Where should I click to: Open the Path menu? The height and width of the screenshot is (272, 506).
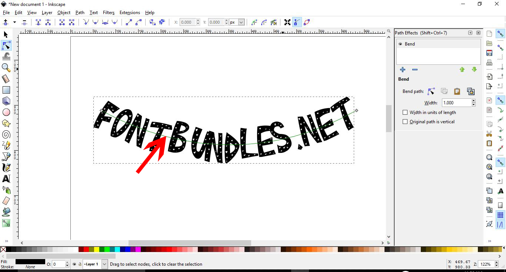80,12
